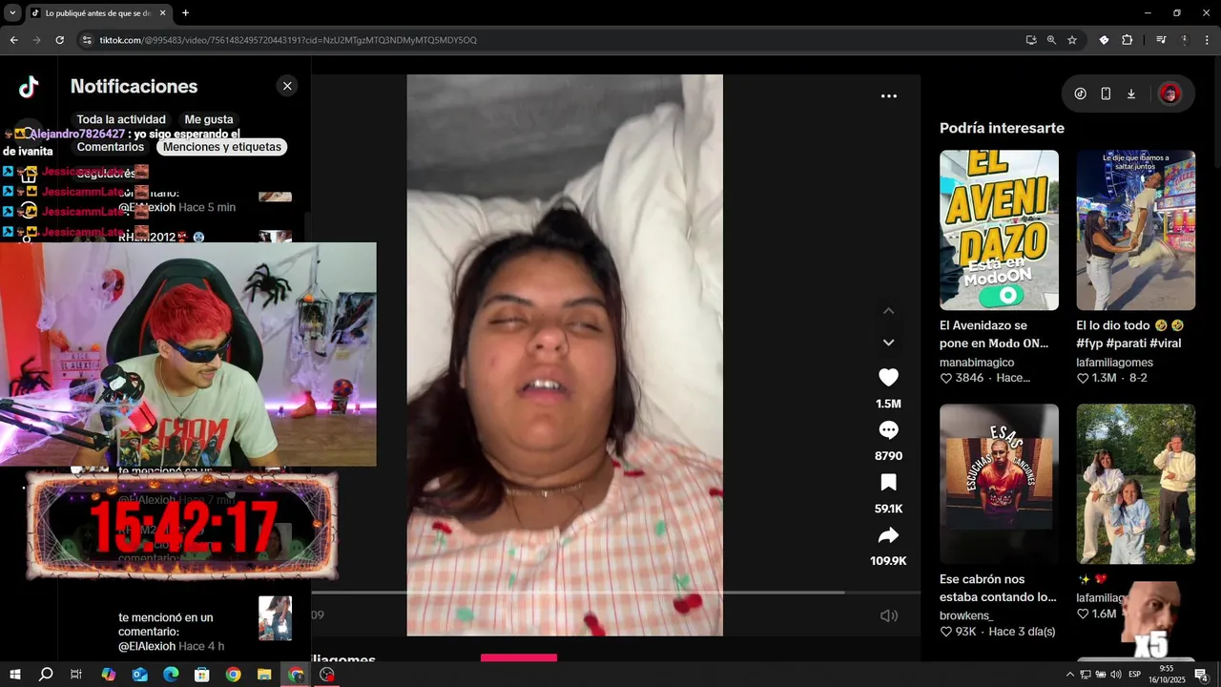This screenshot has width=1221, height=687.
Task: Open the Windows Start menu
Action: (15, 675)
